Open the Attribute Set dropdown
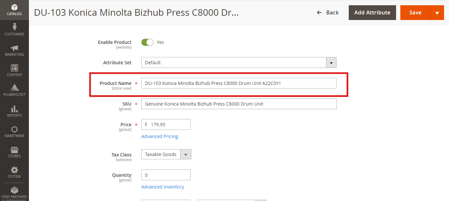 239,63
